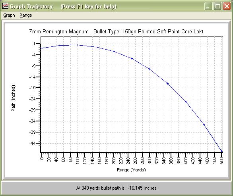Close the Graph Trajectory window

click(x=227, y=6)
